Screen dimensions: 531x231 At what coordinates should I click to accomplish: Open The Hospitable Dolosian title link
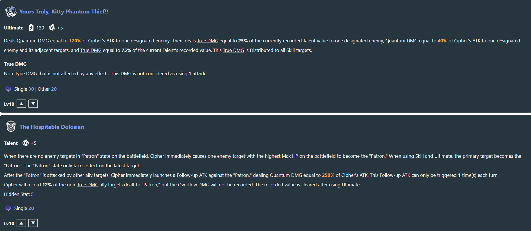(x=52, y=127)
